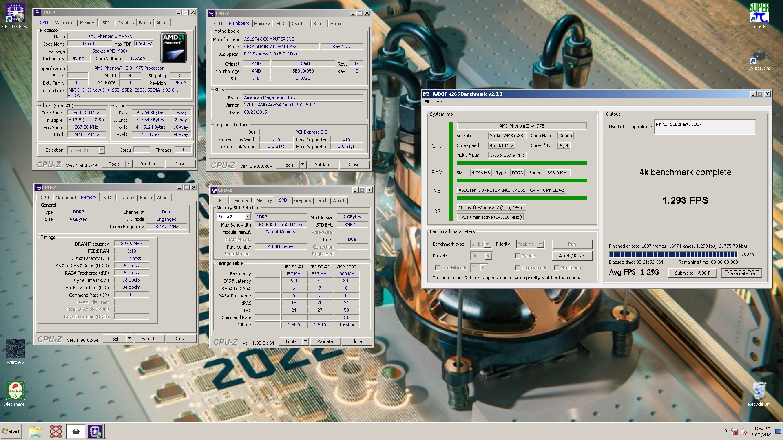Viewport: 783px width, 440px height.
Task: Show hidden system tray icons
Action: [725, 431]
